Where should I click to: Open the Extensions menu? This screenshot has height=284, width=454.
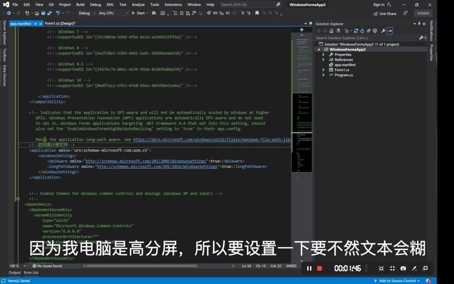coord(173,4)
